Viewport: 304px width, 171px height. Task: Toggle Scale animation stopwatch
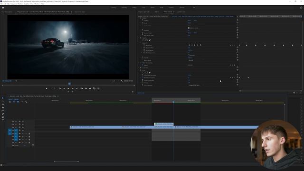point(142,23)
